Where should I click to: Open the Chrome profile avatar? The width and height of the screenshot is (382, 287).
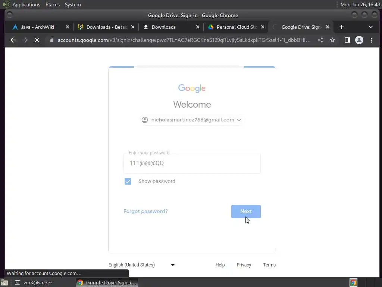(x=359, y=40)
